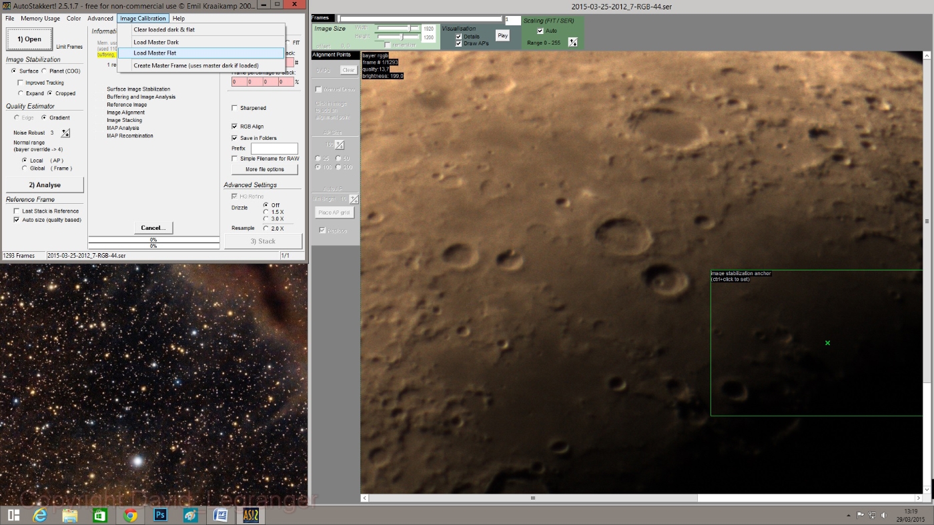Open the Windows Store taskbar icon
The height and width of the screenshot is (525, 934).
tap(100, 515)
